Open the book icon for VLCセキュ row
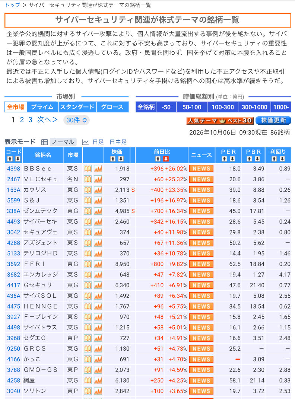This screenshot has height=399, width=295. tap(88, 179)
